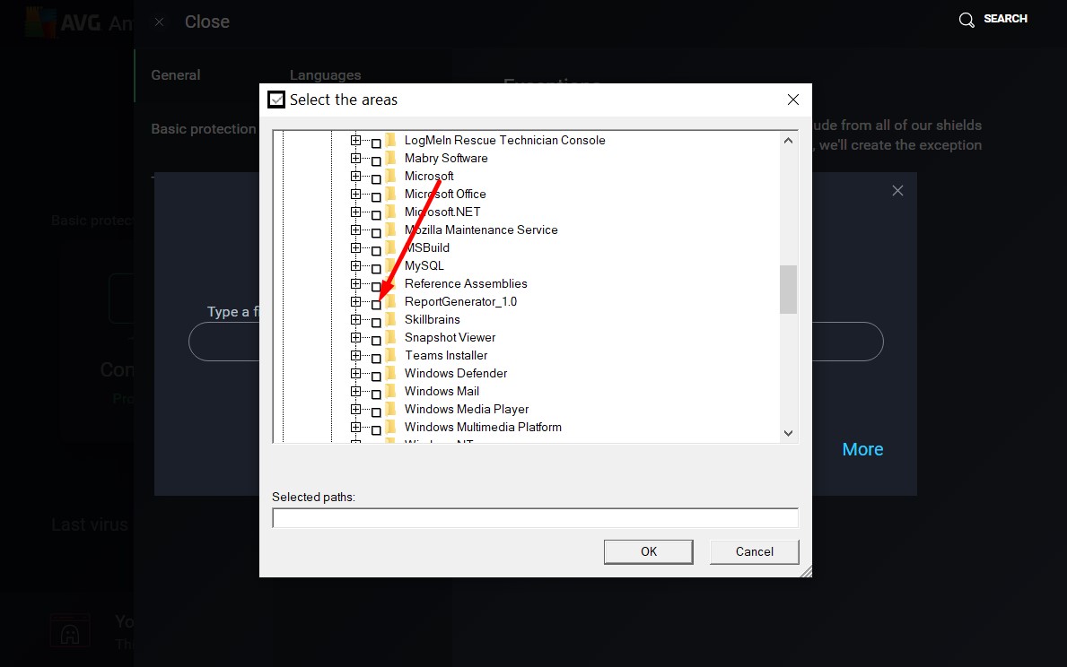Click the Mabry Software folder icon

pos(390,158)
